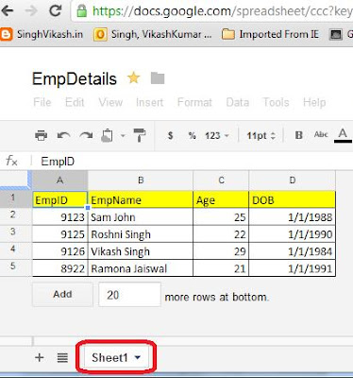Open the Data menu
This screenshot has height=378, width=353.
point(238,102)
